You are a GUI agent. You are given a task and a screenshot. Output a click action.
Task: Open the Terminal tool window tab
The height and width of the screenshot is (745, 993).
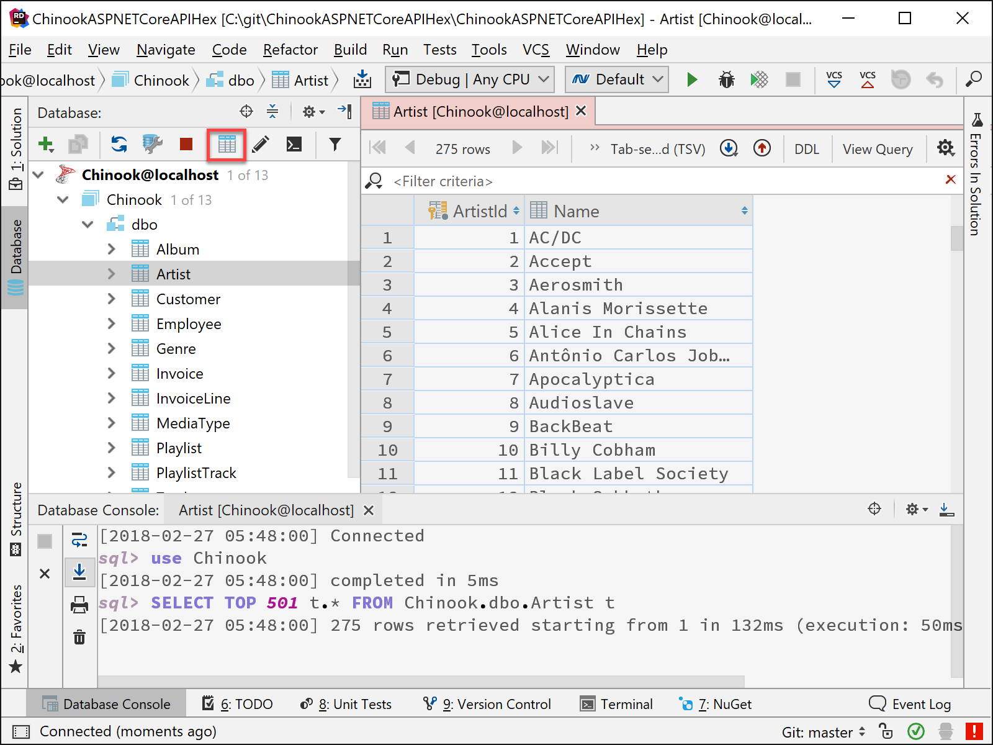coord(616,704)
